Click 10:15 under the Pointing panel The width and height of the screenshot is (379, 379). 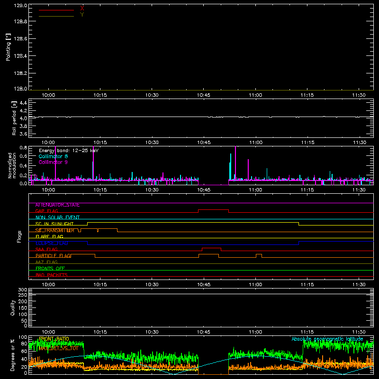(x=100, y=95)
